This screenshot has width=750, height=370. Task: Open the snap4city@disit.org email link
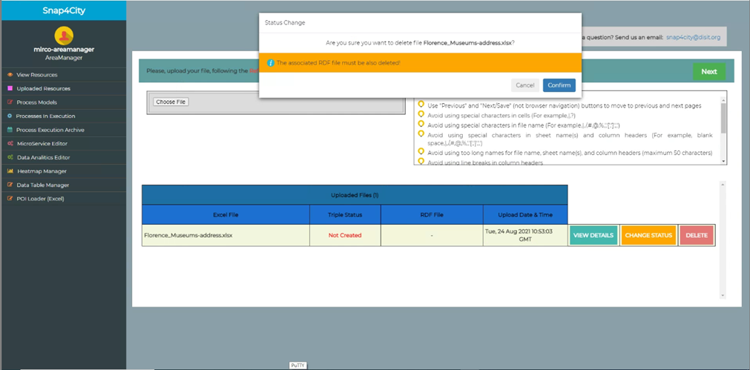tap(692, 36)
